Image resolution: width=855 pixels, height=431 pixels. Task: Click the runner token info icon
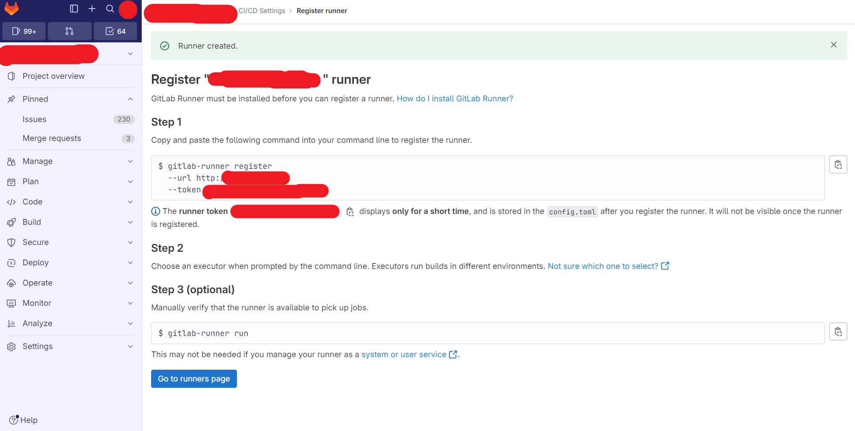[156, 211]
